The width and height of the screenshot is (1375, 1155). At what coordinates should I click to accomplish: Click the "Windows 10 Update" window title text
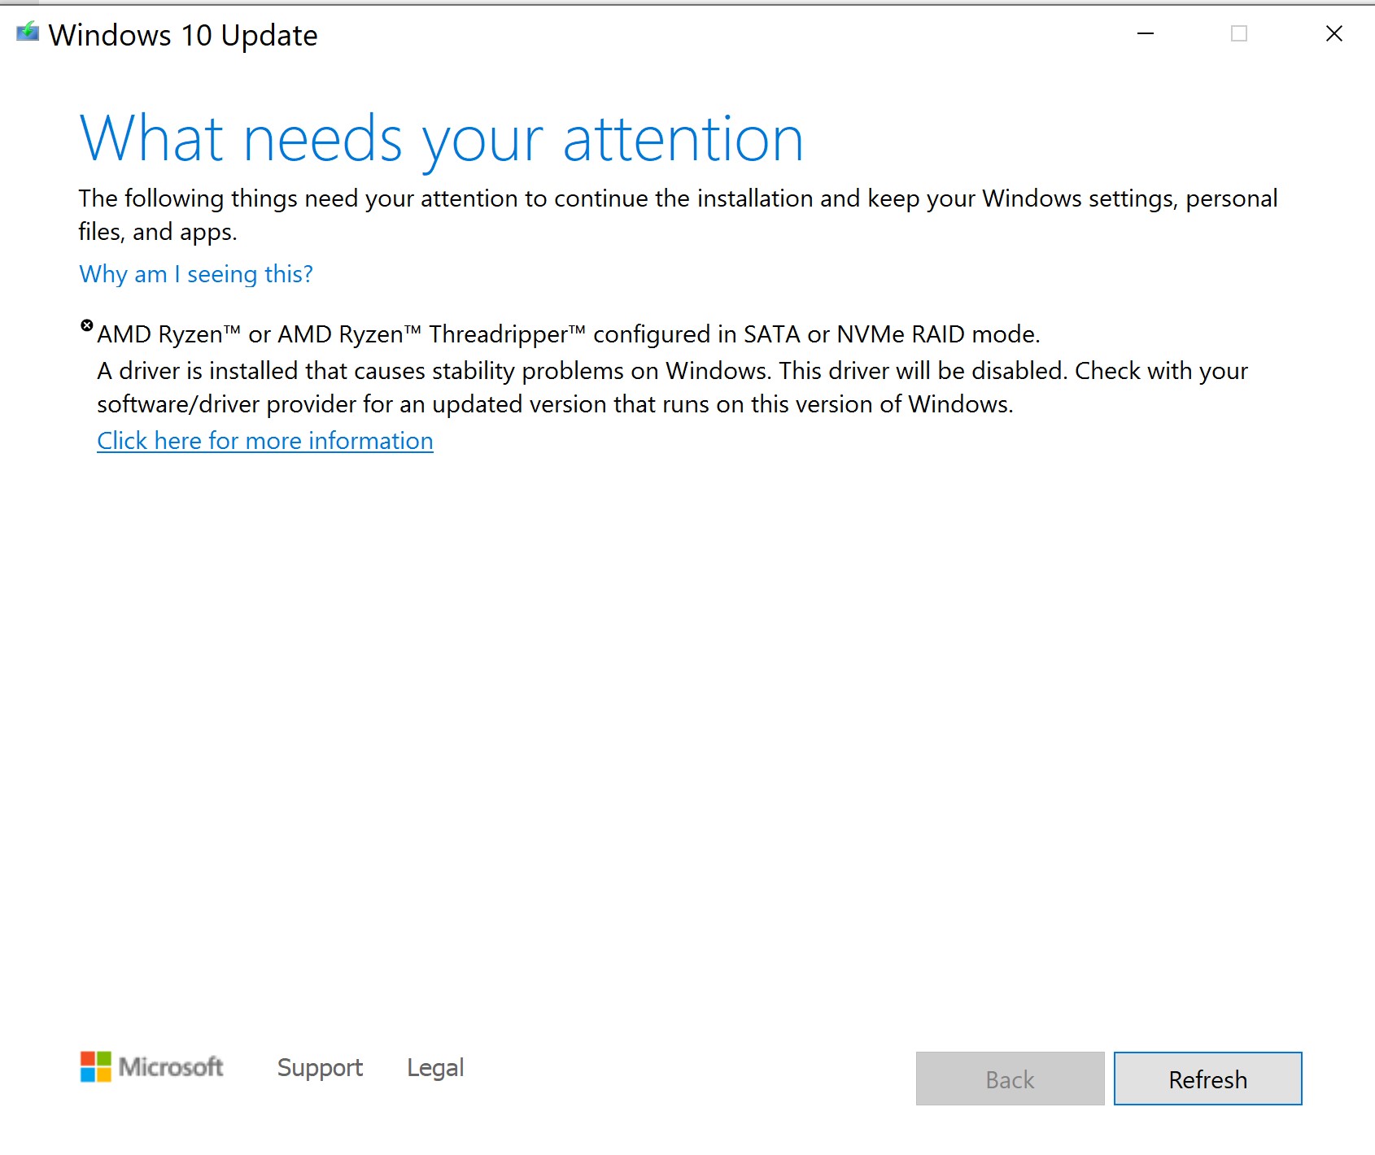click(183, 35)
